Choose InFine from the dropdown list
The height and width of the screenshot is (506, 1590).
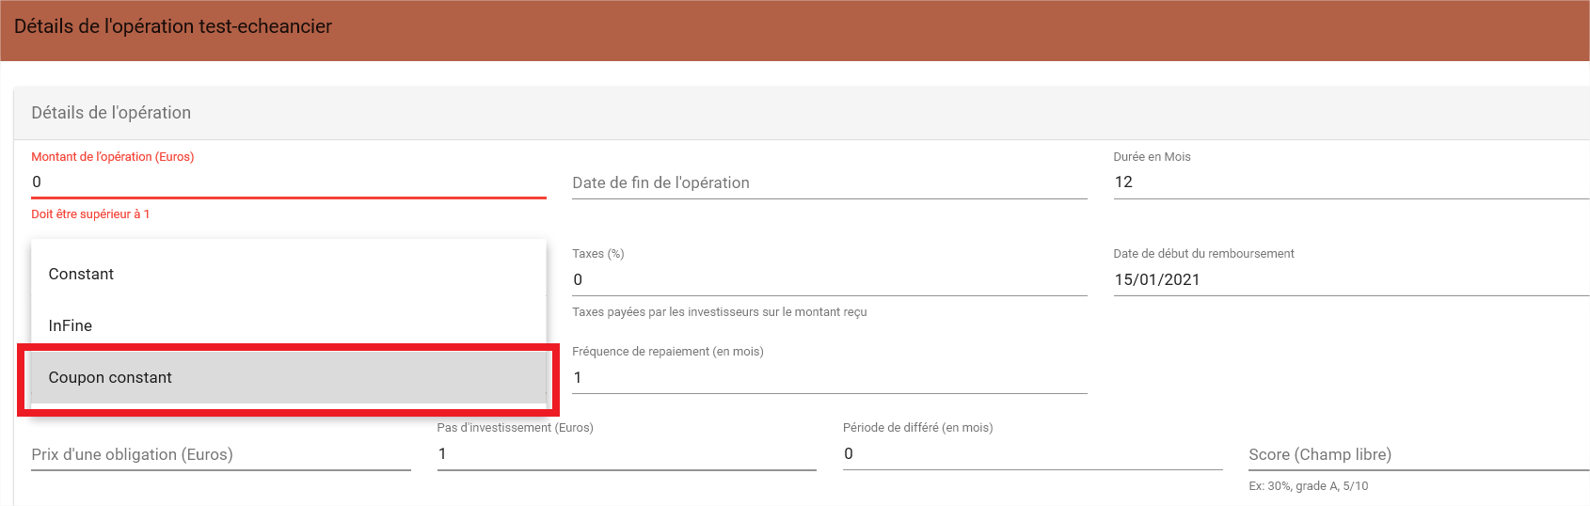coord(289,325)
